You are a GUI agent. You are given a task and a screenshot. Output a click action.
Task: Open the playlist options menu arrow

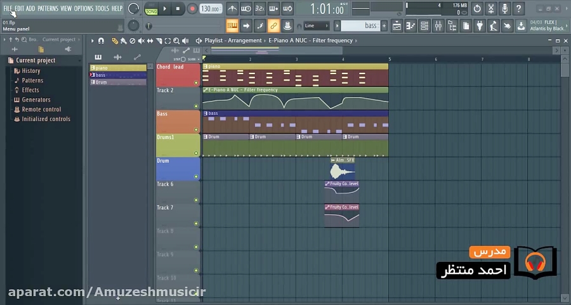tap(93, 41)
